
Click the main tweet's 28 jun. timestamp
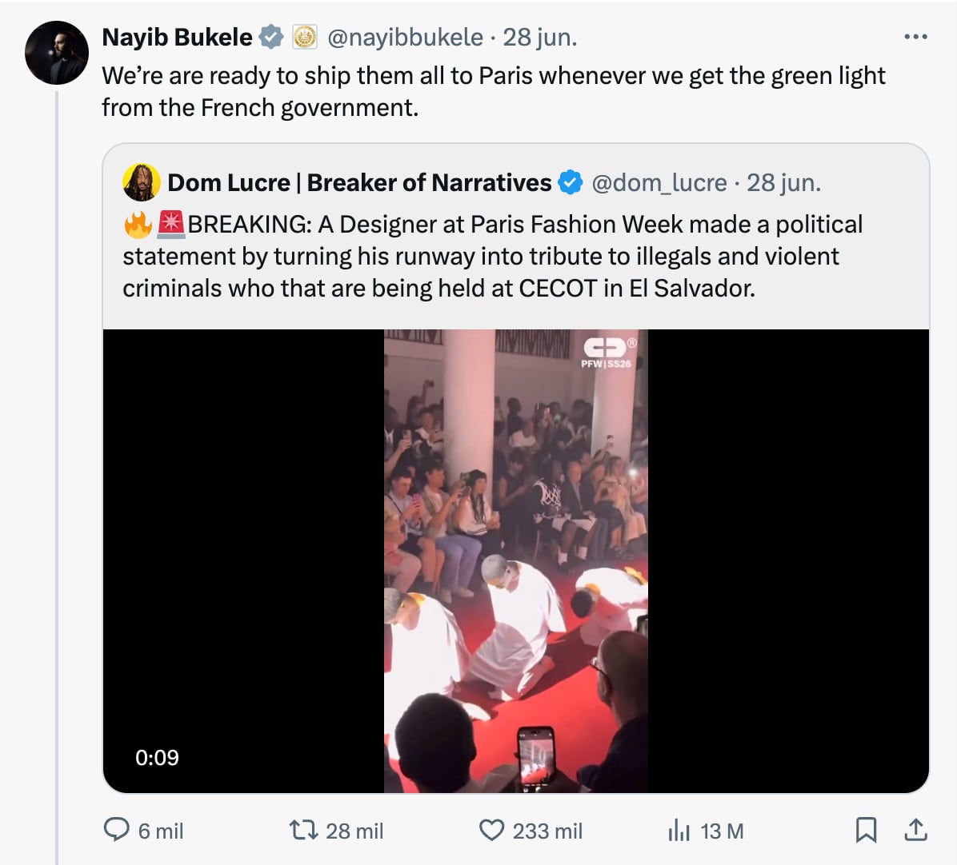click(539, 37)
